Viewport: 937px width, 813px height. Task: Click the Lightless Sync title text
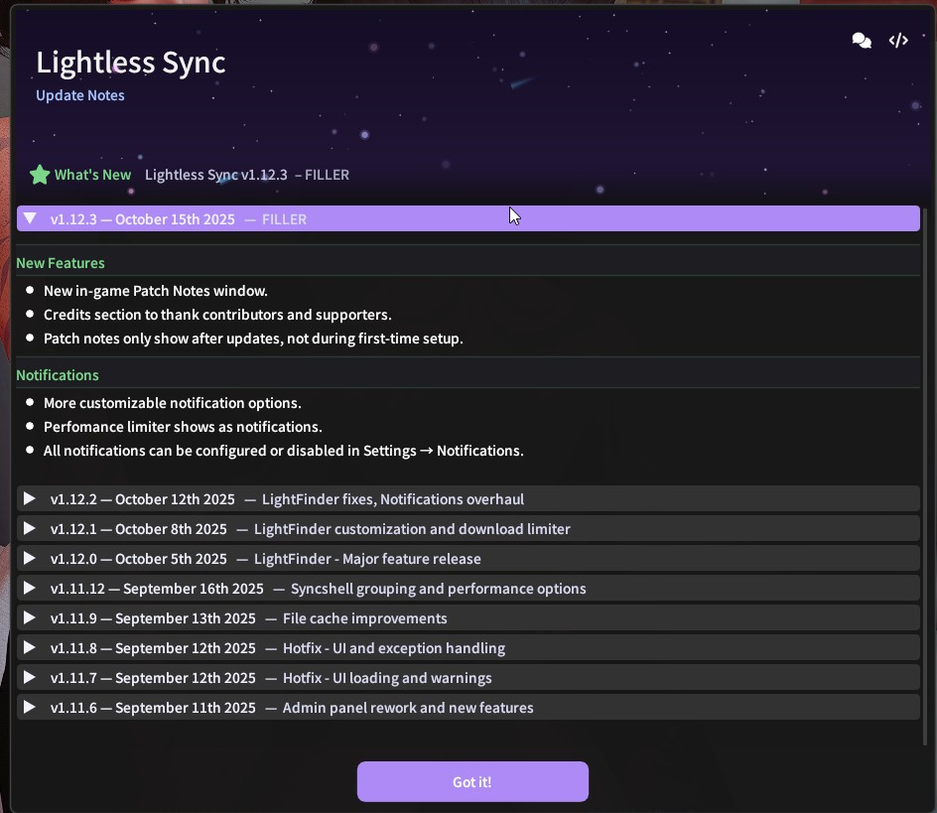click(131, 63)
